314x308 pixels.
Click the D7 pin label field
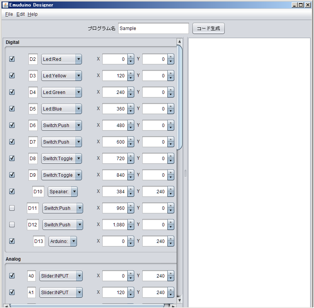click(33, 142)
